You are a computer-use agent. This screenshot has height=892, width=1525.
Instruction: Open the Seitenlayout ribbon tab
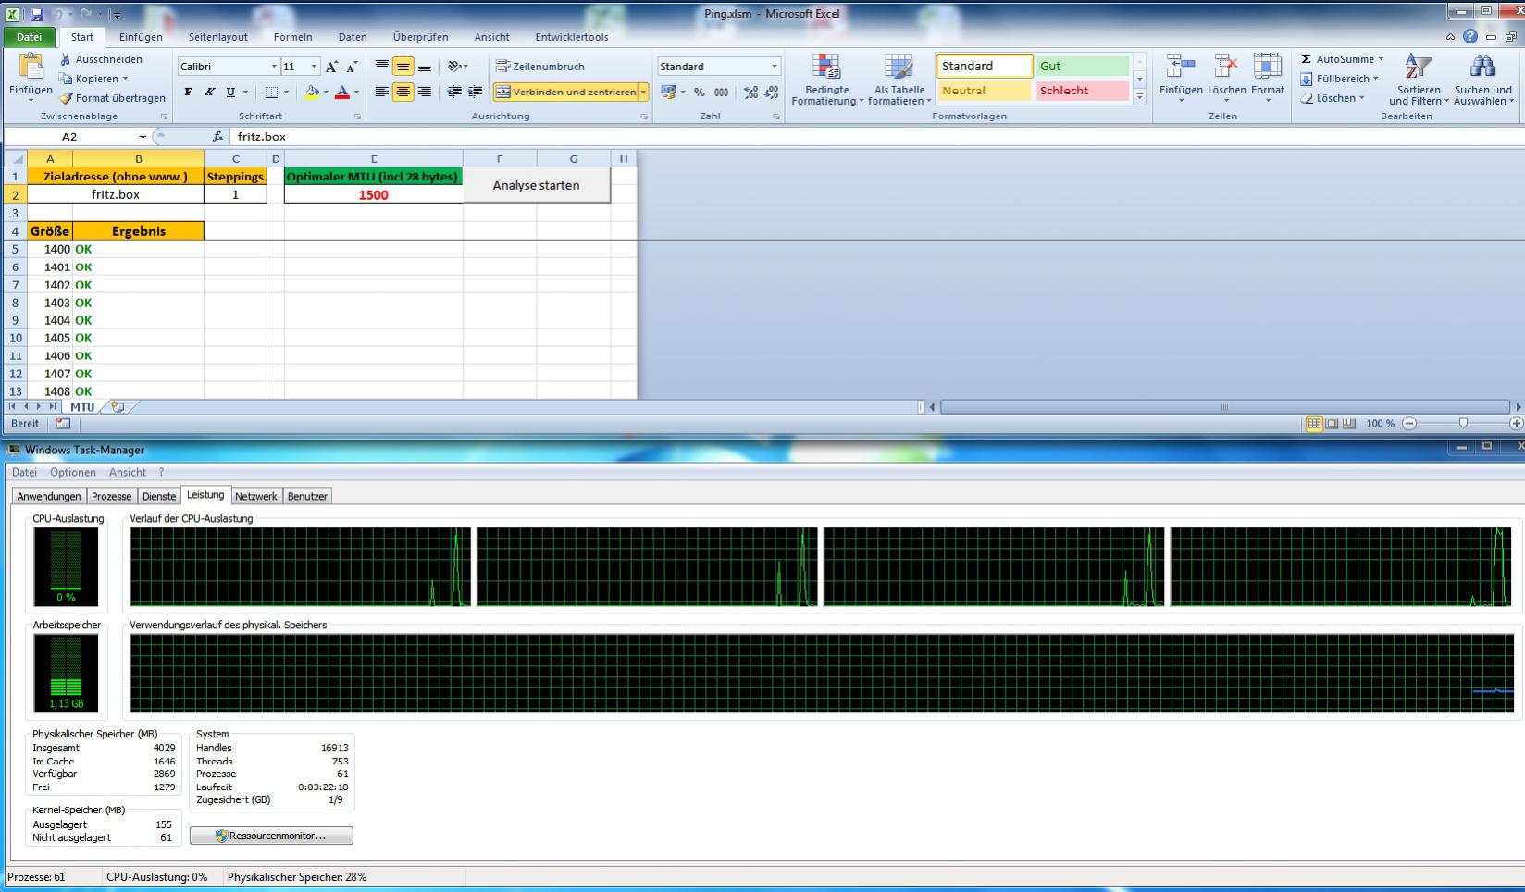click(x=217, y=37)
